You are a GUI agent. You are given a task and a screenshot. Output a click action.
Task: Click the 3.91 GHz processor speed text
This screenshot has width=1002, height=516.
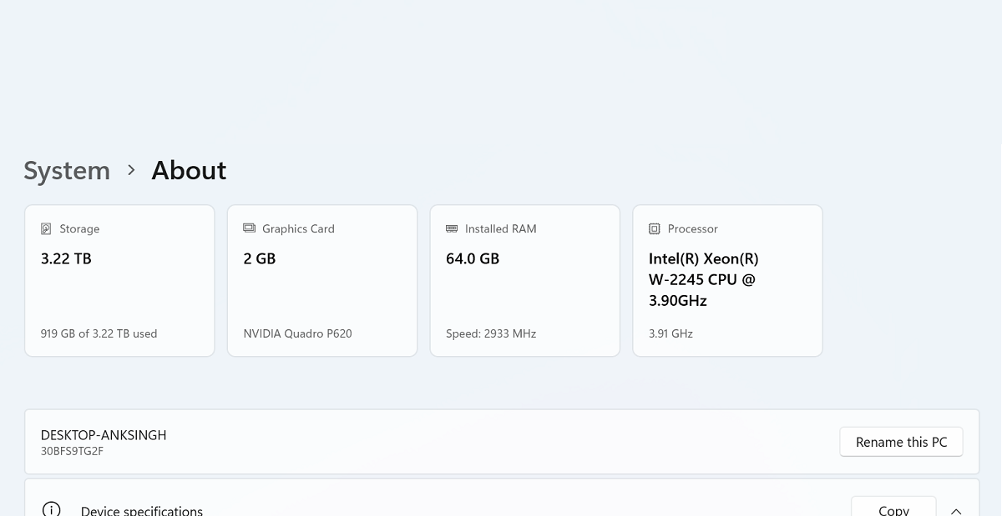[671, 333]
